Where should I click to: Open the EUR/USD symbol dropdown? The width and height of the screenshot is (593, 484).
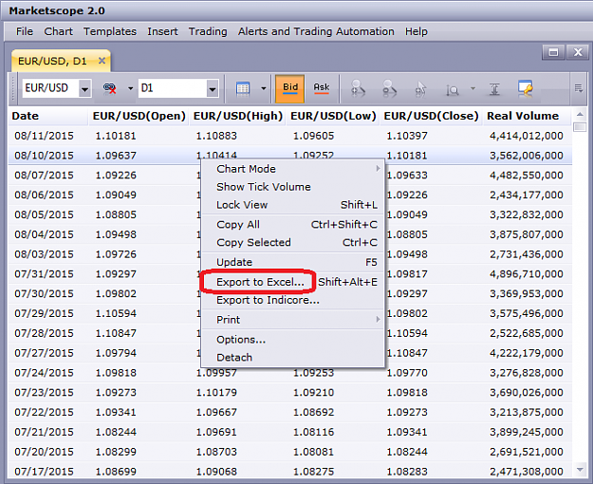(x=85, y=88)
